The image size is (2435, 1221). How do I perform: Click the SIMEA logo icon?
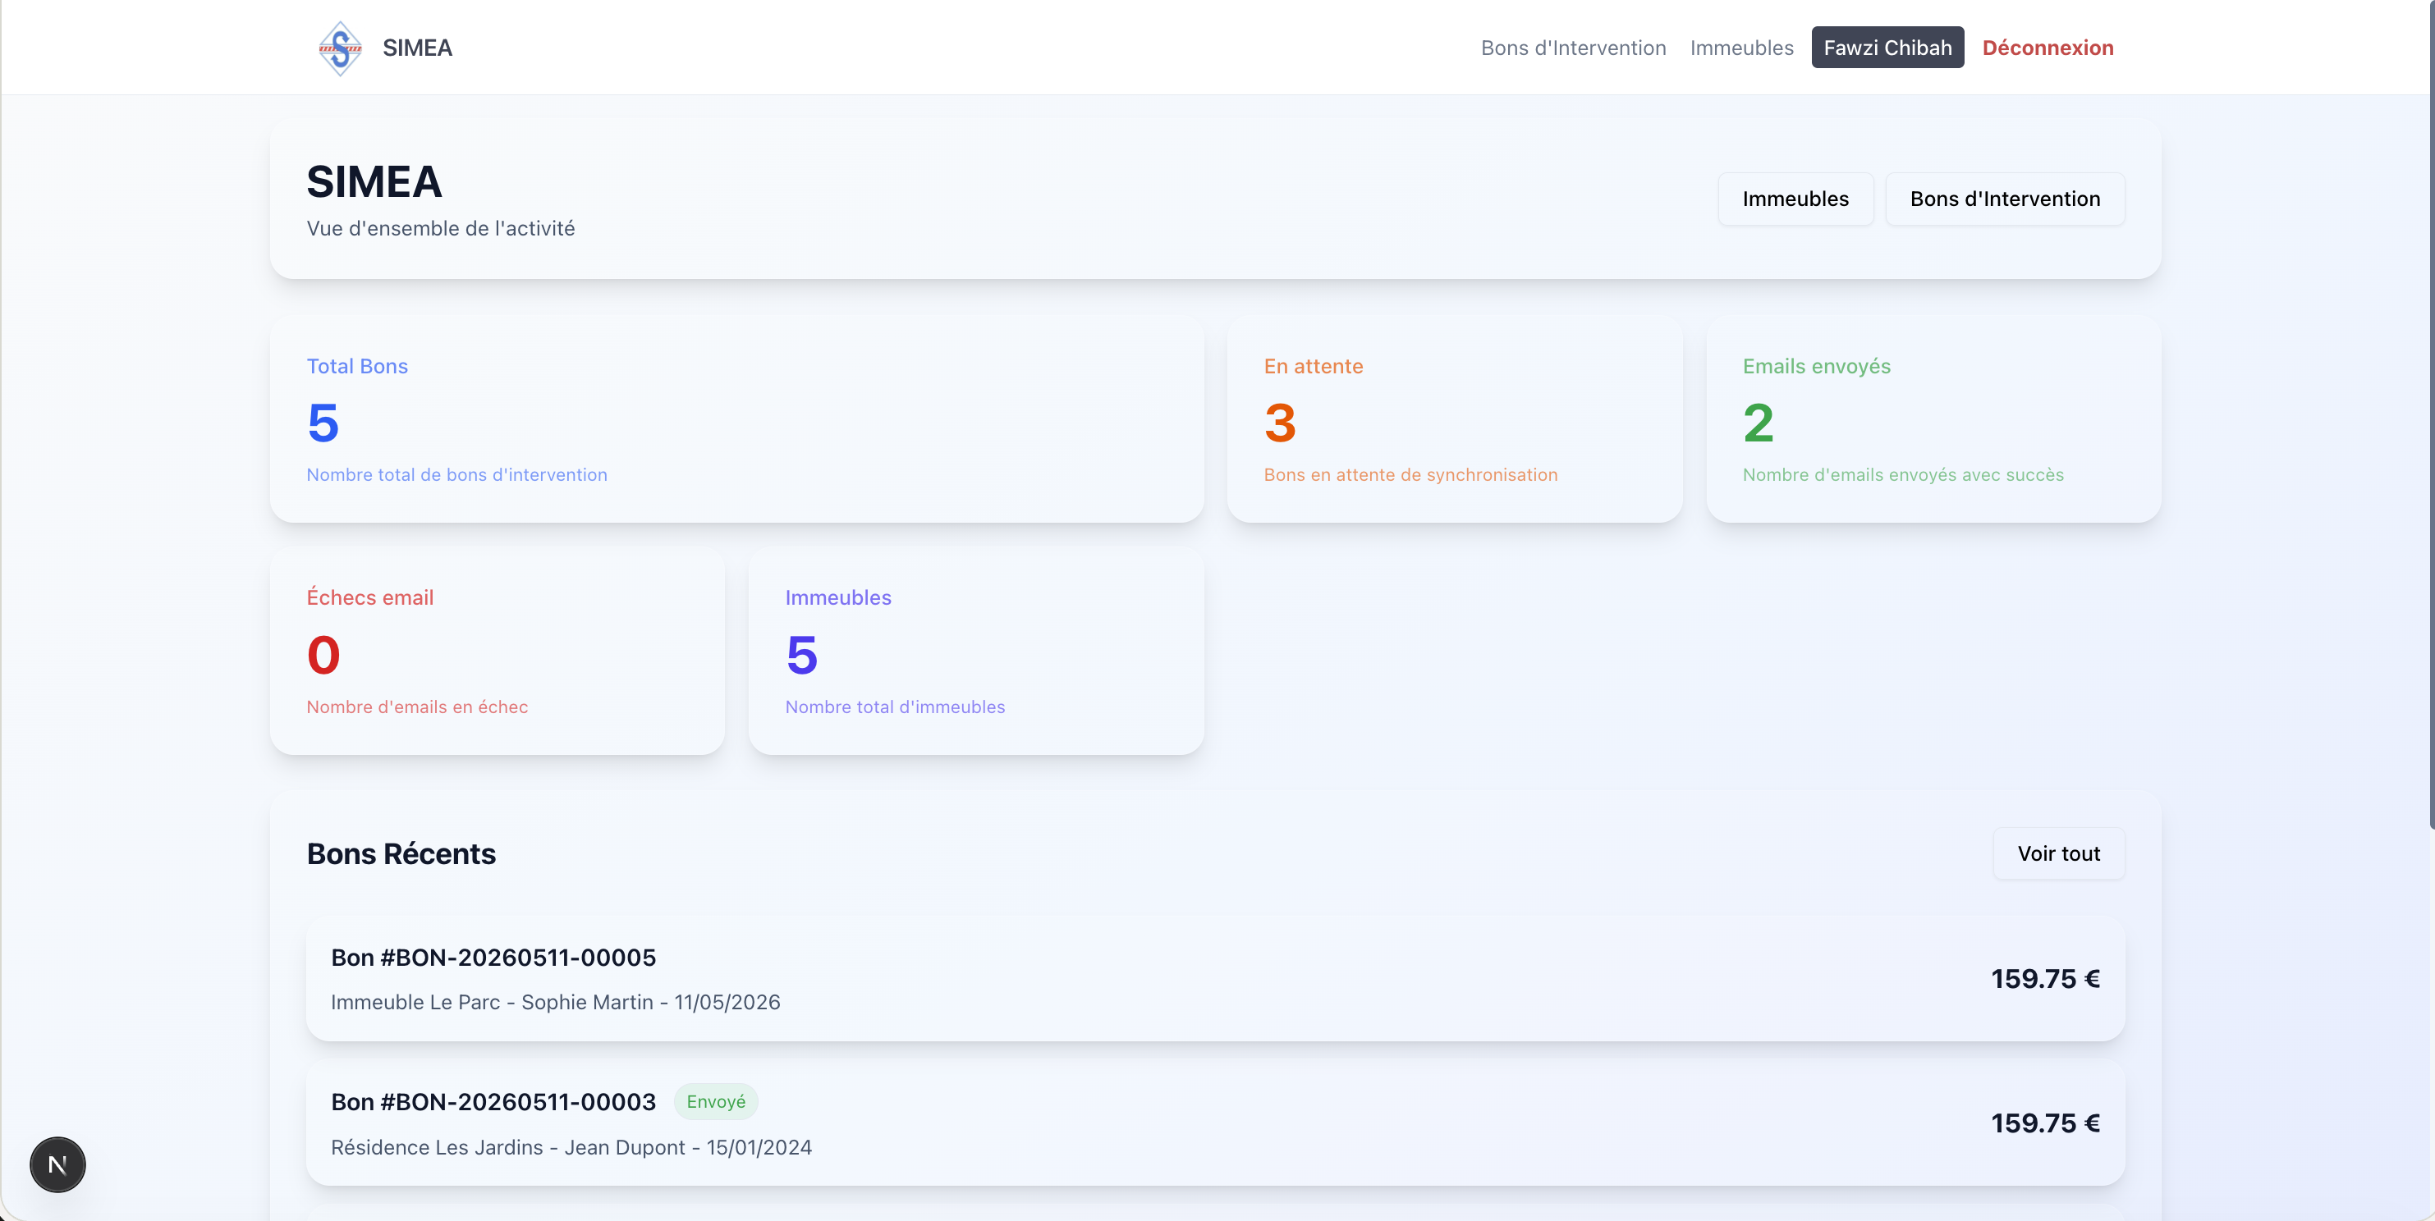click(341, 48)
